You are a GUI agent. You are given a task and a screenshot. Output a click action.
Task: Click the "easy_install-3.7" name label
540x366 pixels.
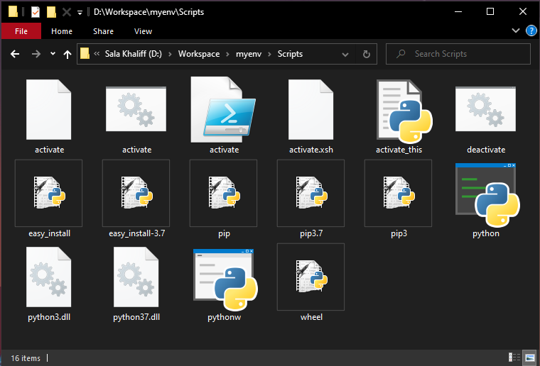click(x=136, y=233)
